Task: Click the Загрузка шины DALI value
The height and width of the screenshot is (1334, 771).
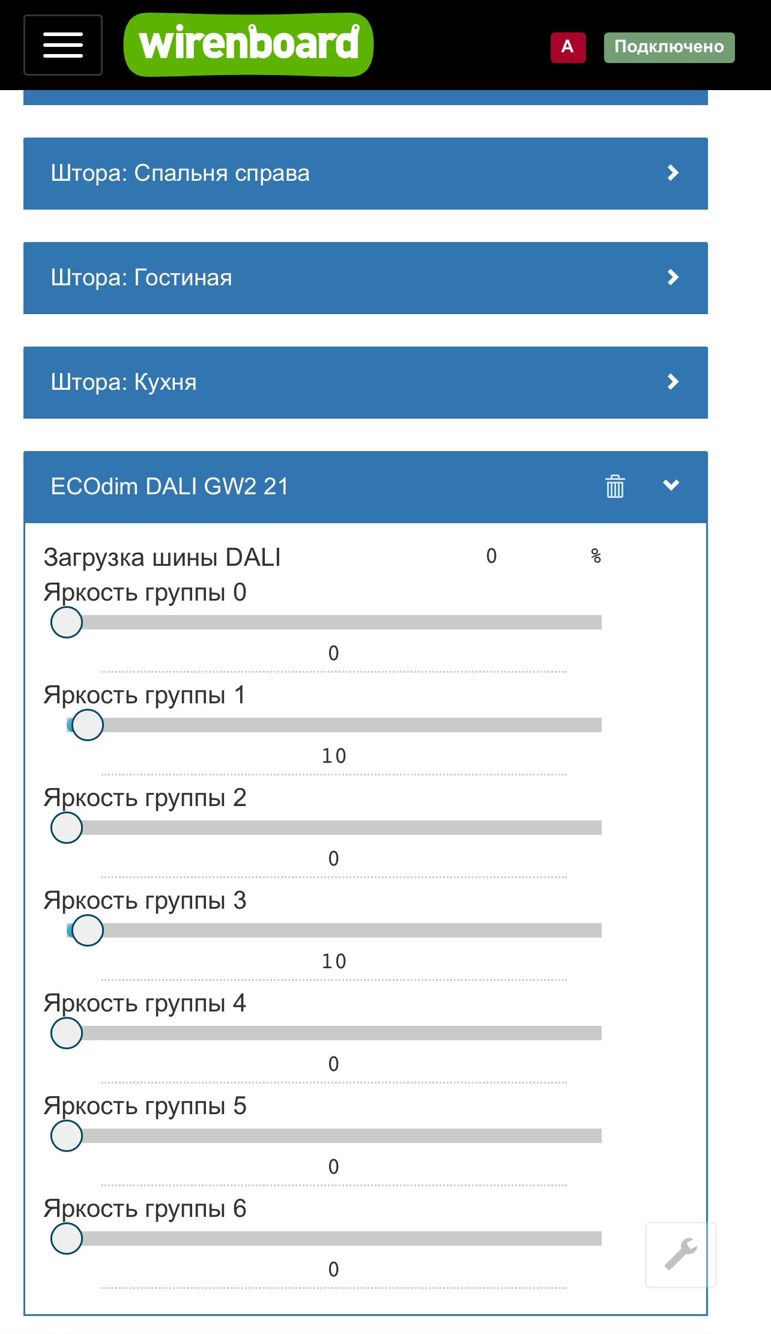Action: click(x=491, y=556)
